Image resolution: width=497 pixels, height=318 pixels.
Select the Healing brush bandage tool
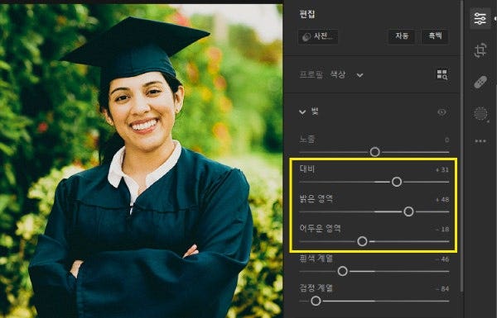[x=480, y=82]
